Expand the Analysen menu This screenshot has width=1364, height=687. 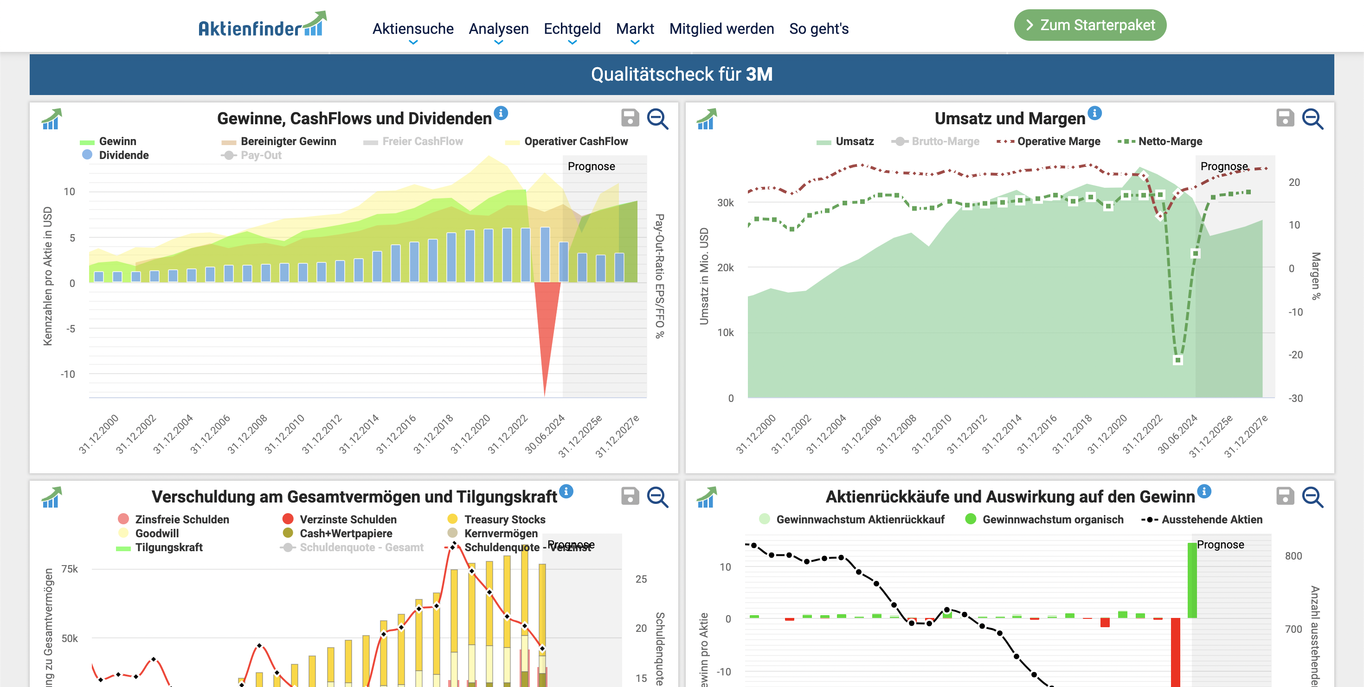click(x=498, y=29)
